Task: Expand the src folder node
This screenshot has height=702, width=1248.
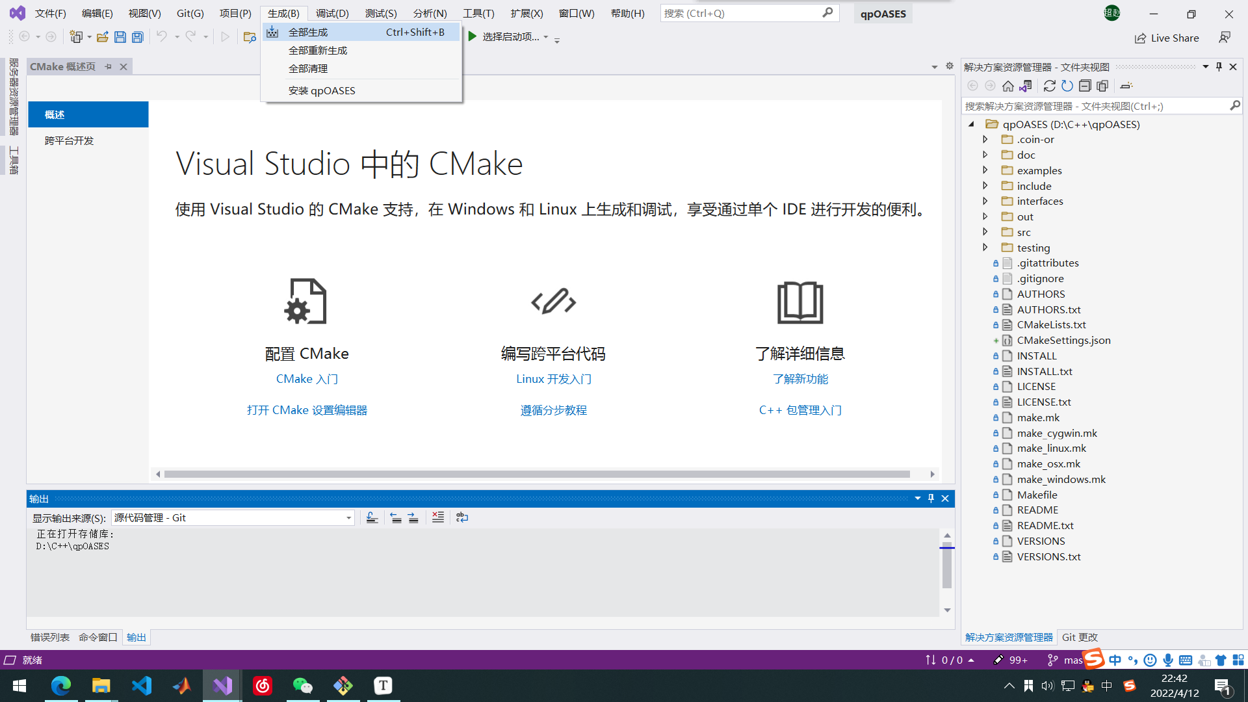Action: [985, 232]
